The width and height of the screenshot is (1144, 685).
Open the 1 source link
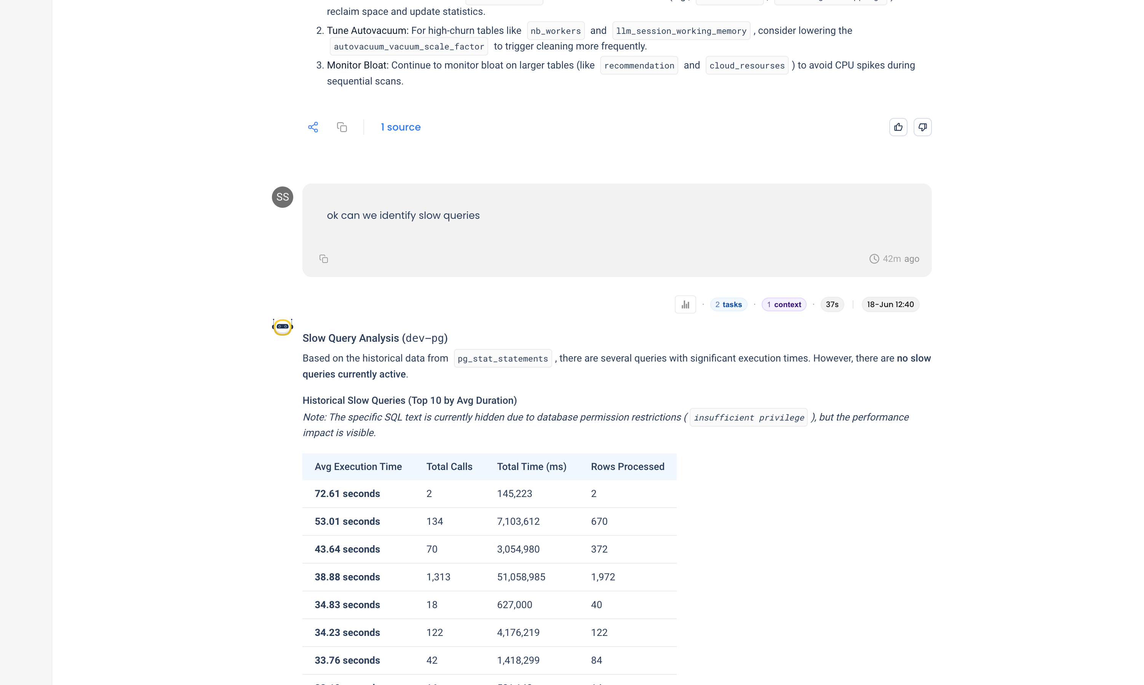tap(400, 127)
